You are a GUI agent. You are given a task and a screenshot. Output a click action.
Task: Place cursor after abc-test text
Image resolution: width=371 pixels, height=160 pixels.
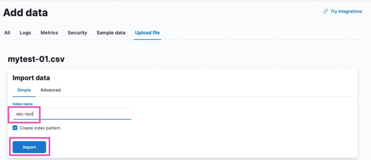[x=34, y=114]
